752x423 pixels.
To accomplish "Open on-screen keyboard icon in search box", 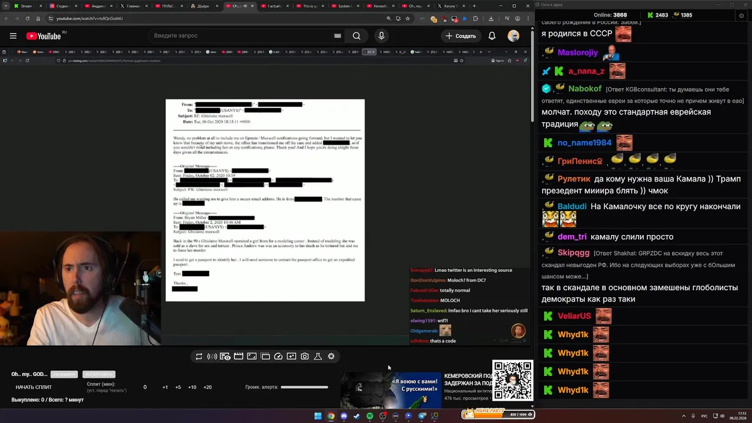I will click(x=337, y=36).
